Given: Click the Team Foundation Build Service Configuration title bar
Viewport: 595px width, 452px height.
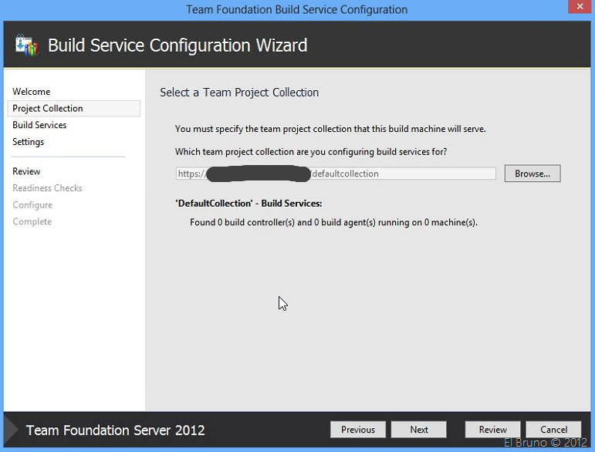Looking at the screenshot, I should click(297, 9).
